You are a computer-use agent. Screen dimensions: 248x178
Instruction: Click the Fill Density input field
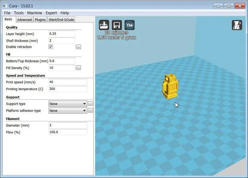pos(62,68)
